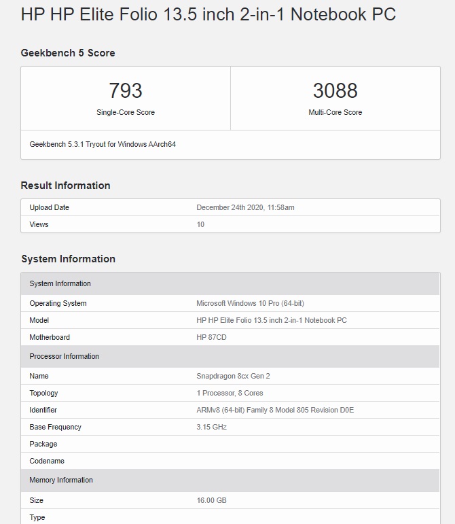Click the System Information section heading
This screenshot has width=455, height=524.
coord(68,259)
